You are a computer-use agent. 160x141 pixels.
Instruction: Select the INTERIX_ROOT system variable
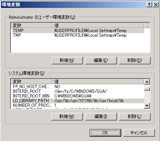[x=78, y=91]
